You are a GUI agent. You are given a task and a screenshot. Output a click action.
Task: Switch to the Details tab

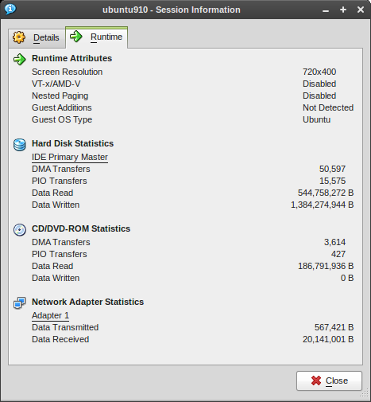pyautogui.click(x=37, y=37)
